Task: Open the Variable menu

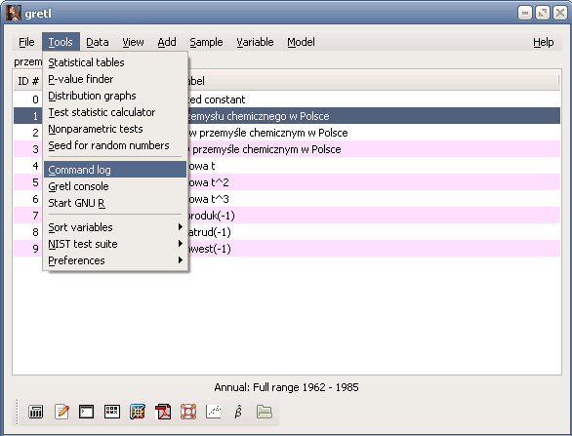Action: (x=255, y=42)
